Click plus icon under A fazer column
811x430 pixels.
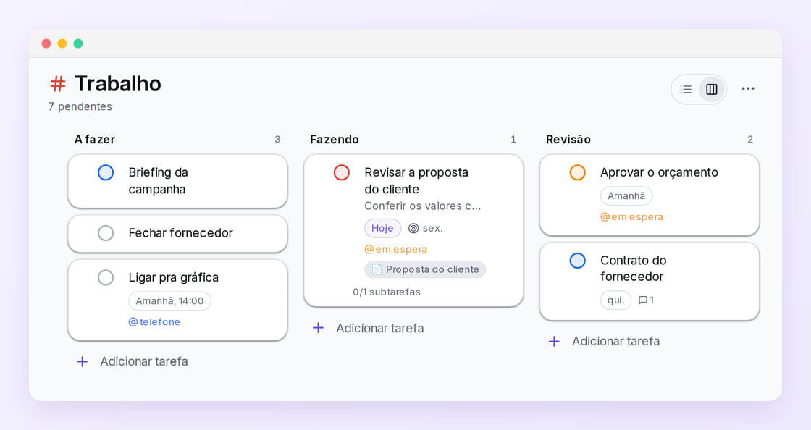click(x=83, y=361)
